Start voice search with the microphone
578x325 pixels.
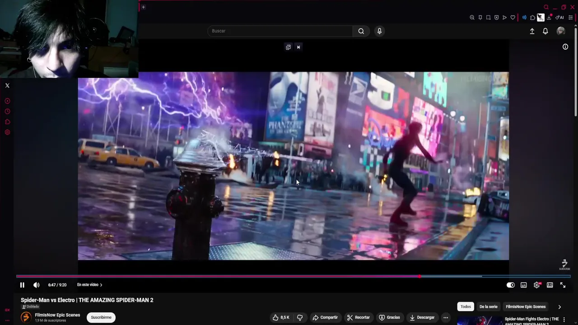[x=379, y=31]
